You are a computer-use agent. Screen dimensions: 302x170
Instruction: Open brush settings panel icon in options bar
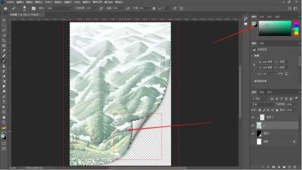coord(33,9)
